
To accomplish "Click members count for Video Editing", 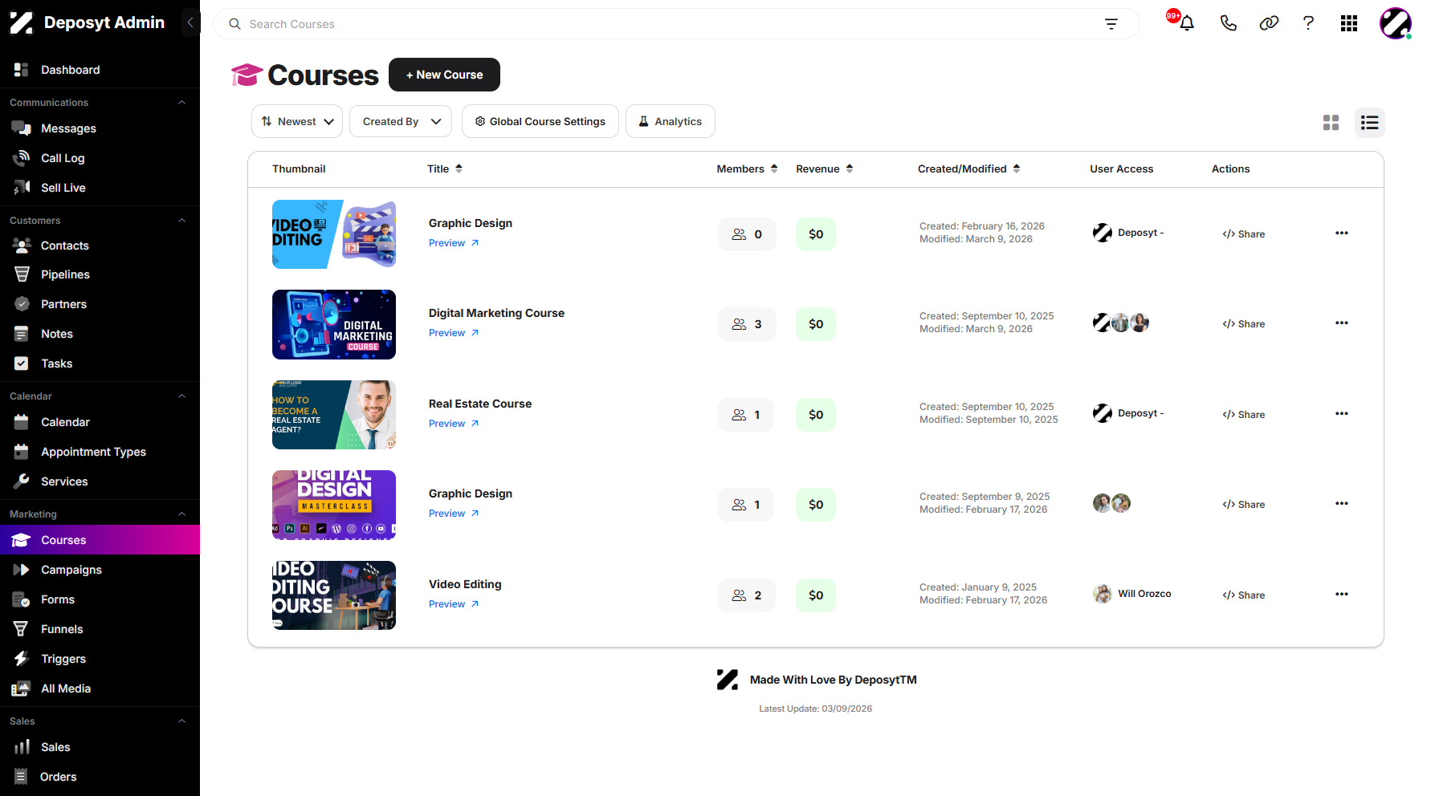I will coord(747,595).
